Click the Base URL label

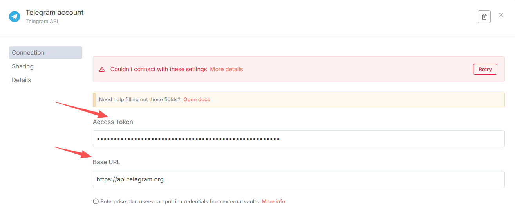pyautogui.click(x=107, y=162)
